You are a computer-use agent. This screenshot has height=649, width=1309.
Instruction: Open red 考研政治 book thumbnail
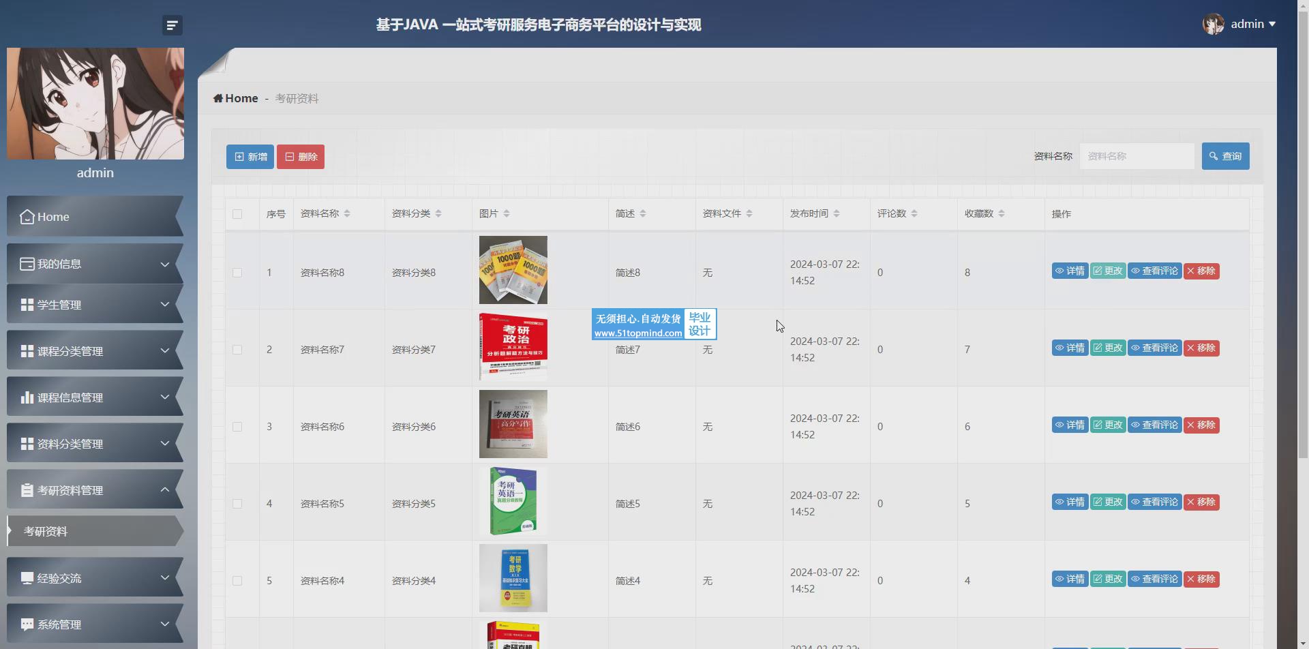click(513, 347)
